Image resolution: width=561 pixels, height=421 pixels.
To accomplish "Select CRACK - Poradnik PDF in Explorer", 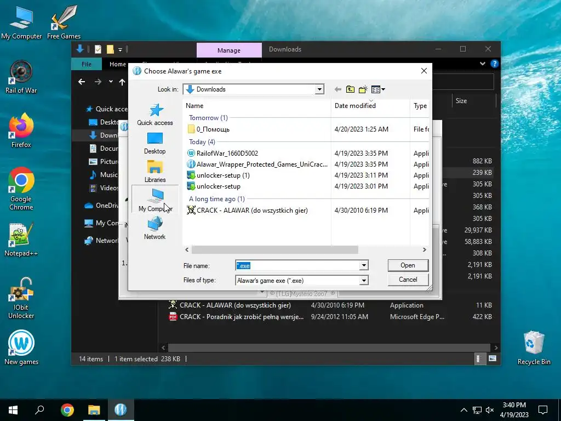I will (242, 317).
